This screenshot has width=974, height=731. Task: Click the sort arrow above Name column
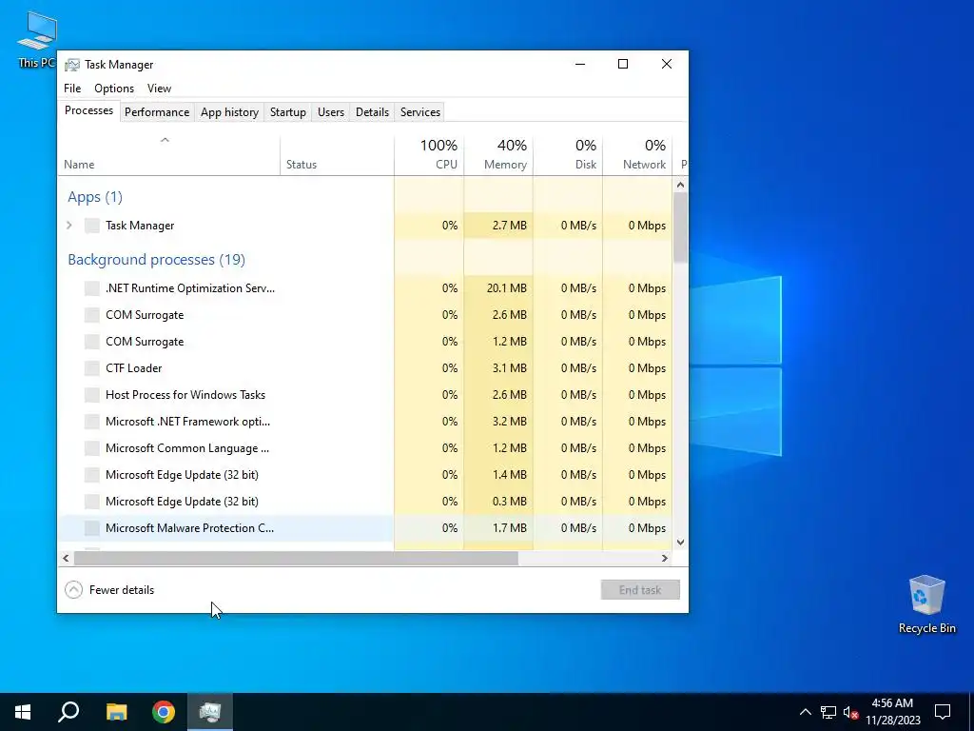tap(165, 141)
